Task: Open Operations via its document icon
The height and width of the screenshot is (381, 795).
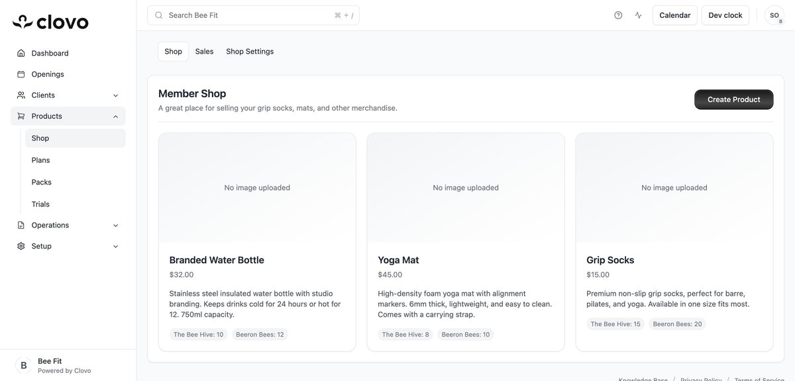Action: coord(21,225)
